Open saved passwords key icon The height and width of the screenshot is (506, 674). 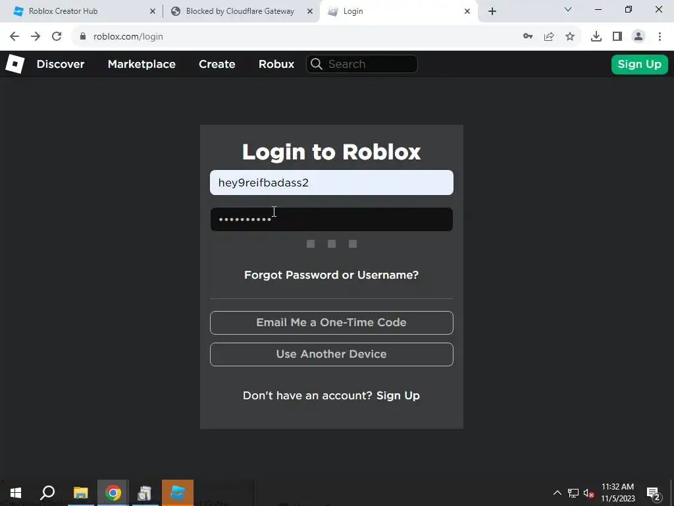click(528, 37)
